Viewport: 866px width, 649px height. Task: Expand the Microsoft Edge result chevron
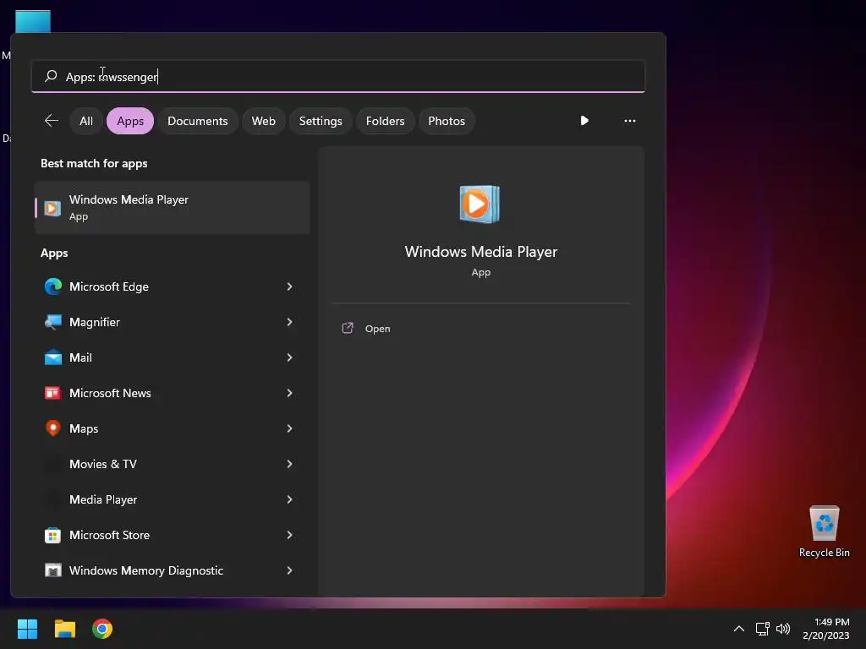point(289,286)
